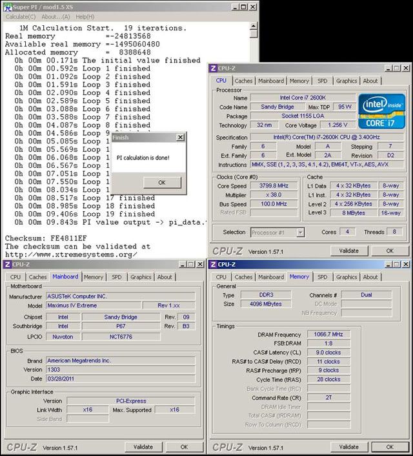Click the Core Voltage 1.256 V value
The height and width of the screenshot is (456, 413).
[x=337, y=125]
